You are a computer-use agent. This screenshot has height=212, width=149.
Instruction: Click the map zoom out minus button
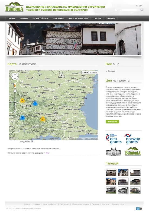(x=15, y=111)
